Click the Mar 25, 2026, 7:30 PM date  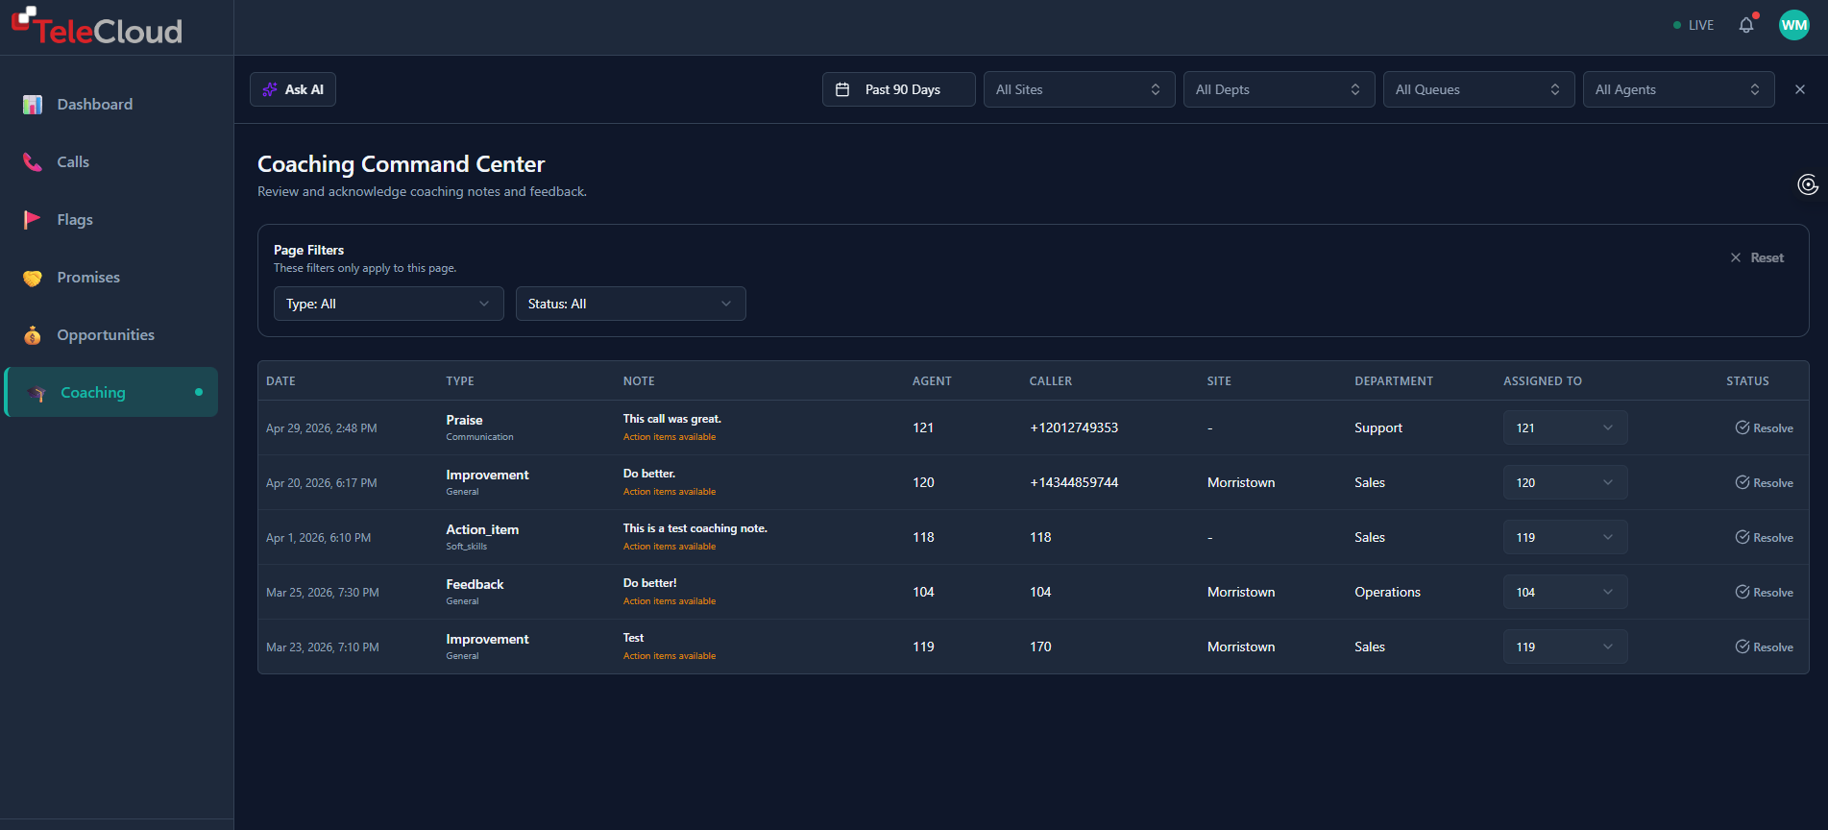click(x=322, y=593)
